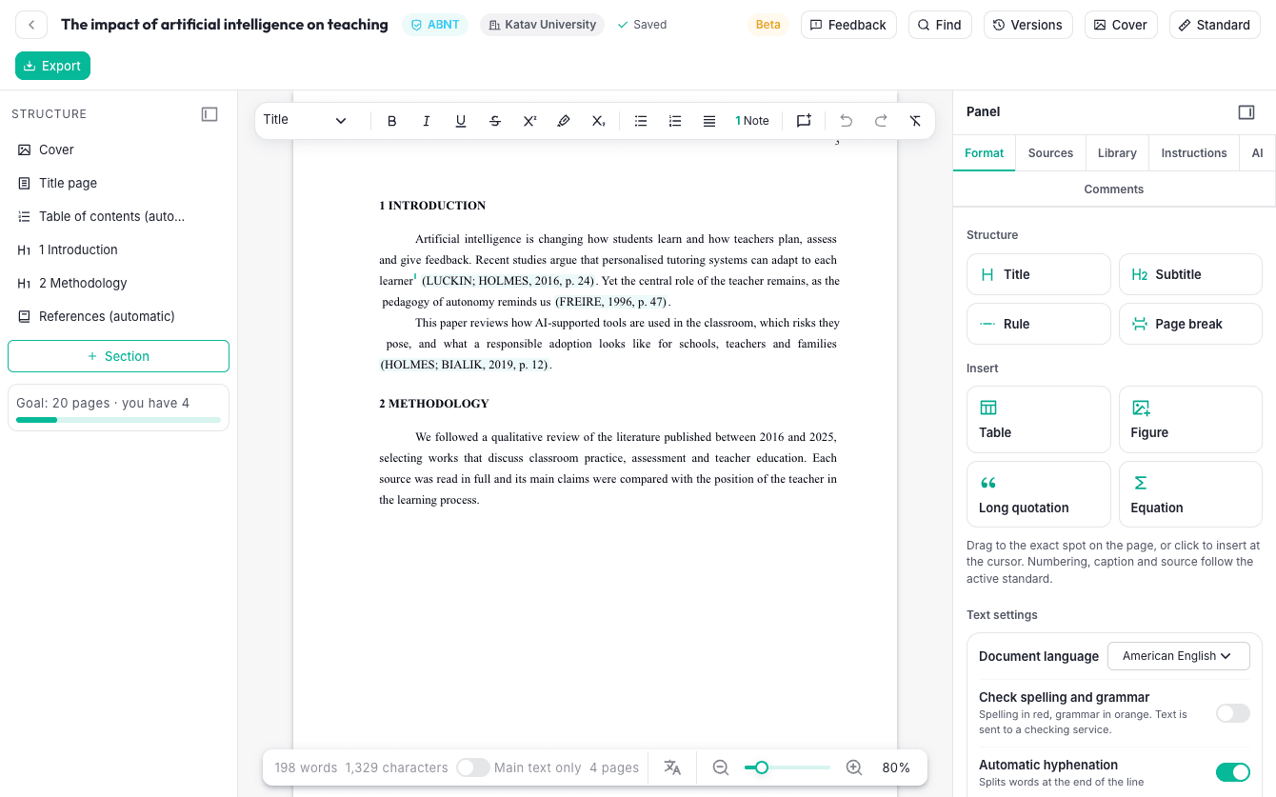1276x797 pixels.
Task: Collapse the Structure sidebar
Action: click(x=209, y=114)
